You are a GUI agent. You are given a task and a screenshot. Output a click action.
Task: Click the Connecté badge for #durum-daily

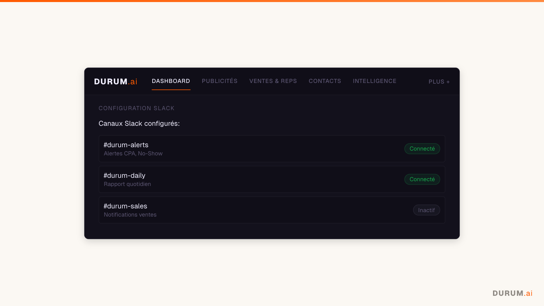422,179
